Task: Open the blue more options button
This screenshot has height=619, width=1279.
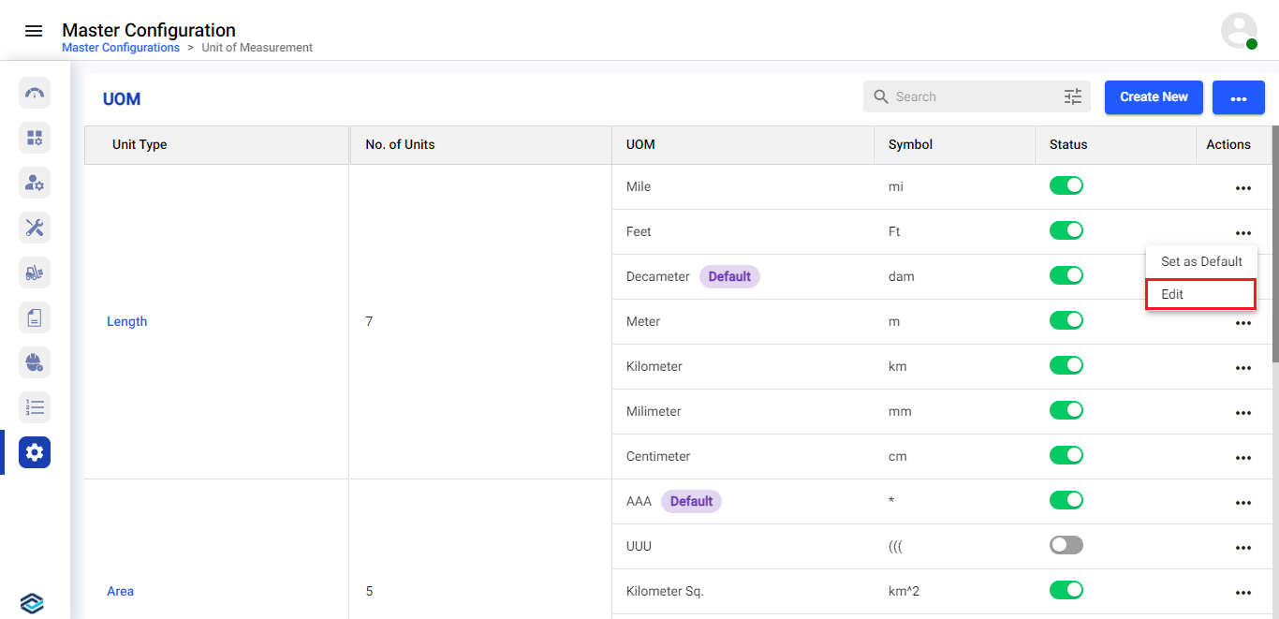Action: (x=1238, y=97)
